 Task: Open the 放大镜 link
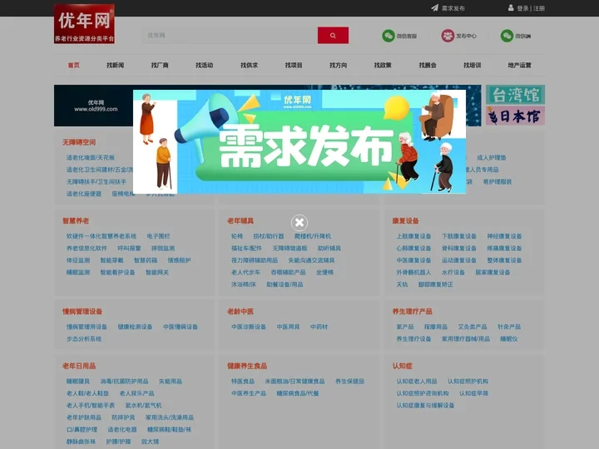pyautogui.click(x=150, y=442)
